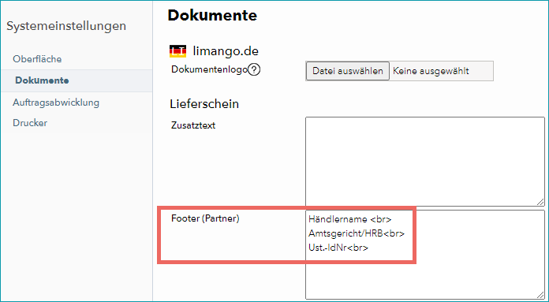The height and width of the screenshot is (302, 549).
Task: Click the Dokumente page heading
Action: point(212,16)
